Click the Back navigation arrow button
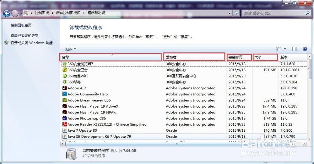 click(7, 13)
